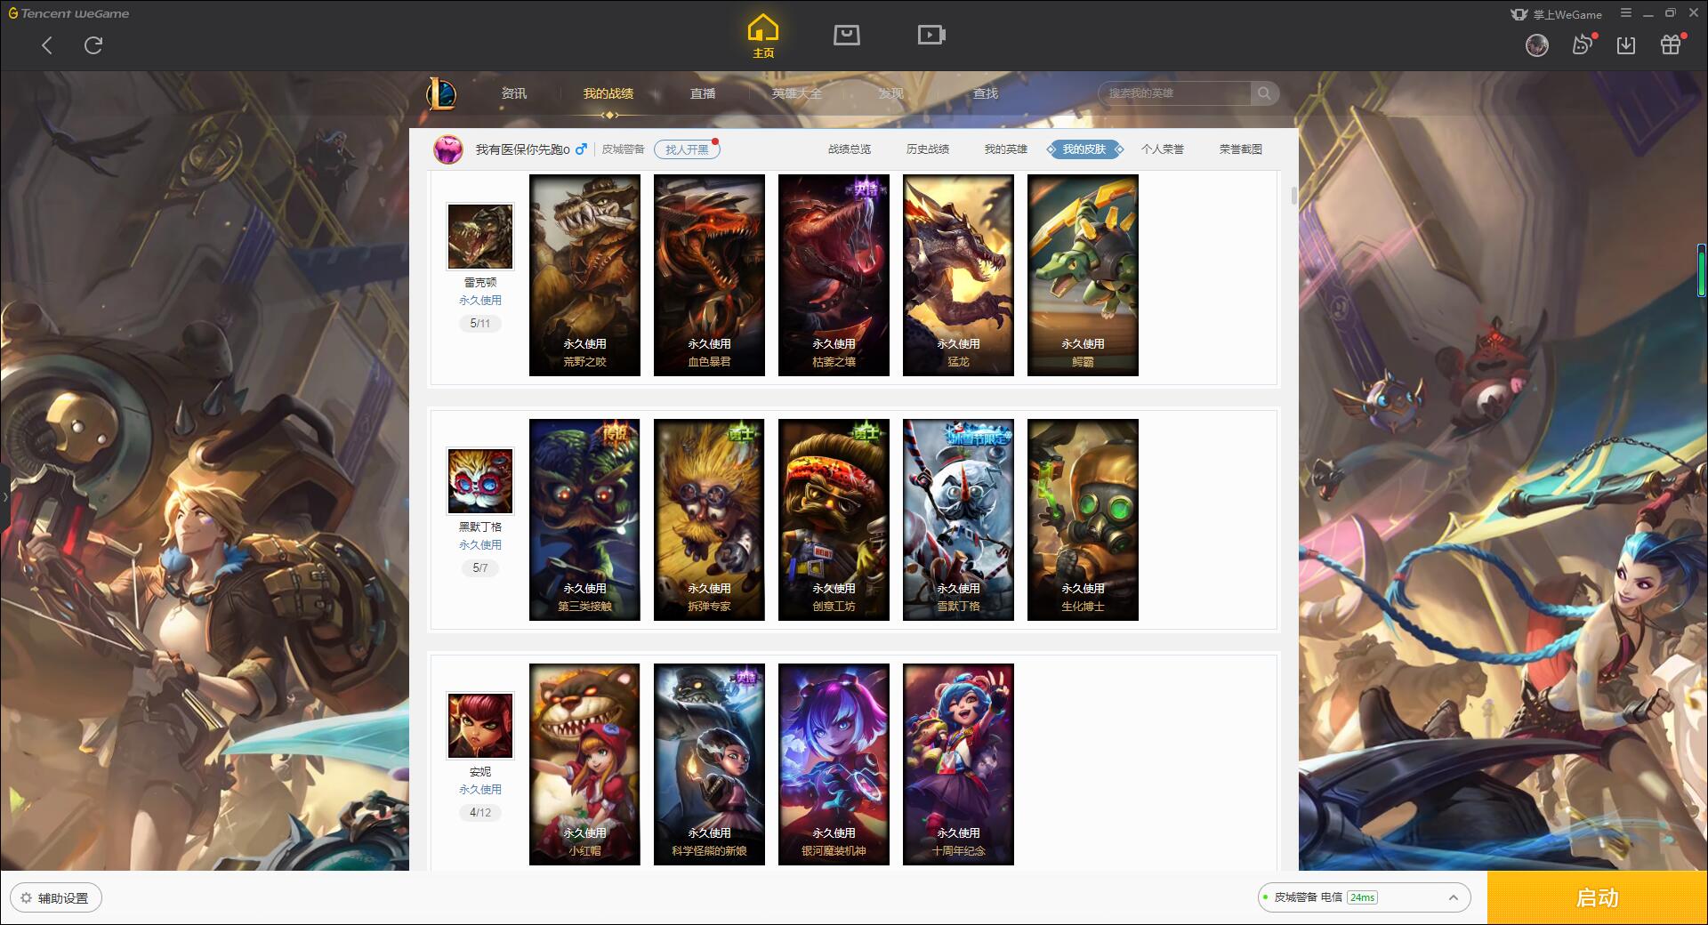Open the 银河魔装机神 skin card
This screenshot has height=925, width=1708.
tap(834, 764)
